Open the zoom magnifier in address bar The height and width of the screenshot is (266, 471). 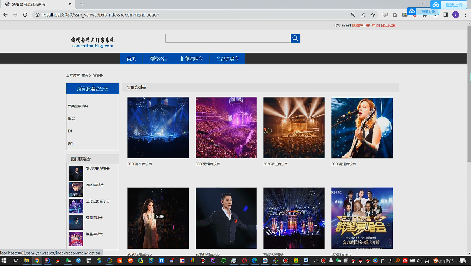point(353,15)
